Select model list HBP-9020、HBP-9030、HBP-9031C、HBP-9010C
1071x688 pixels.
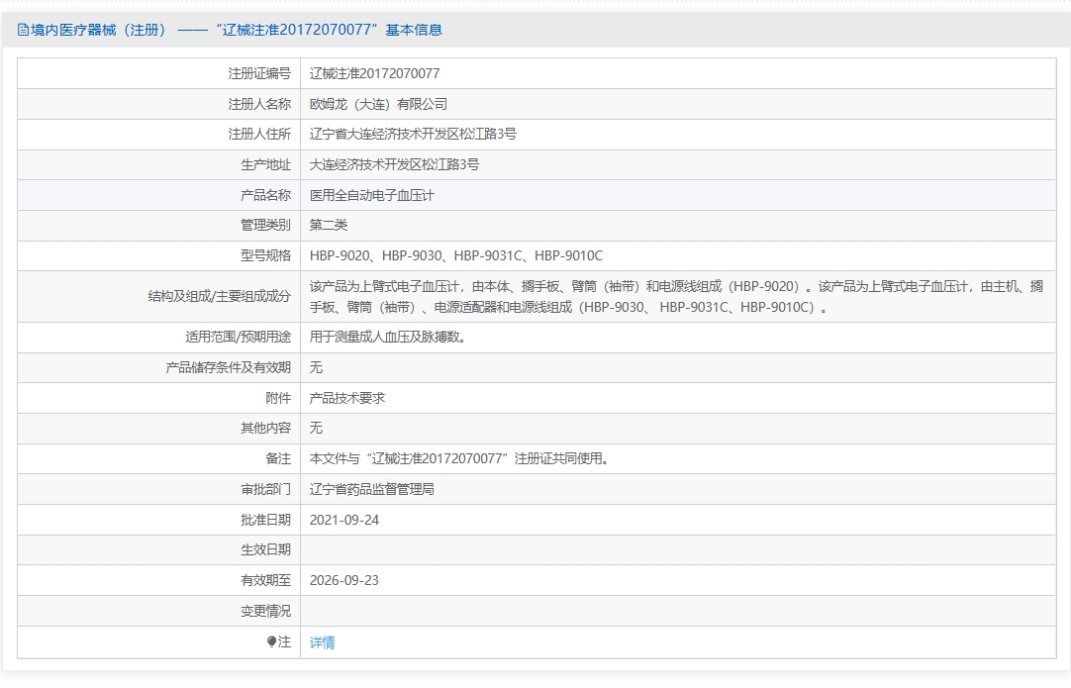456,255
